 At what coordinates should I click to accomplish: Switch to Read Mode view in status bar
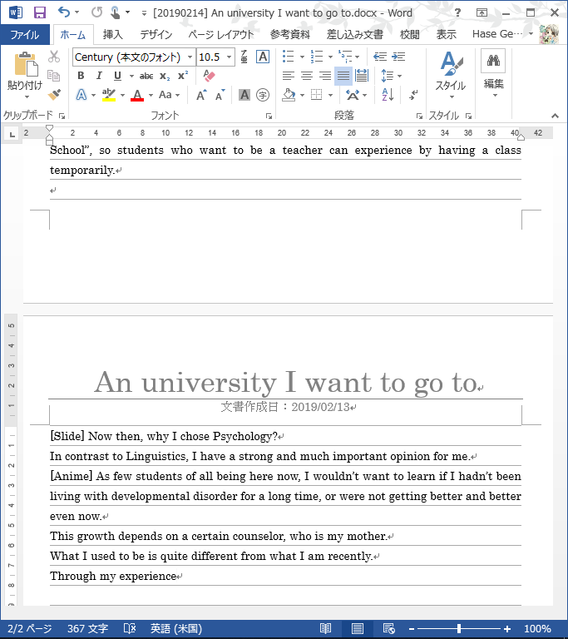pyautogui.click(x=326, y=629)
